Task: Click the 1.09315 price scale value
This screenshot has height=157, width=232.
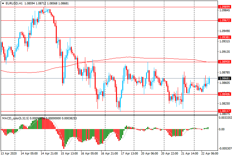Action: tap(225, 41)
